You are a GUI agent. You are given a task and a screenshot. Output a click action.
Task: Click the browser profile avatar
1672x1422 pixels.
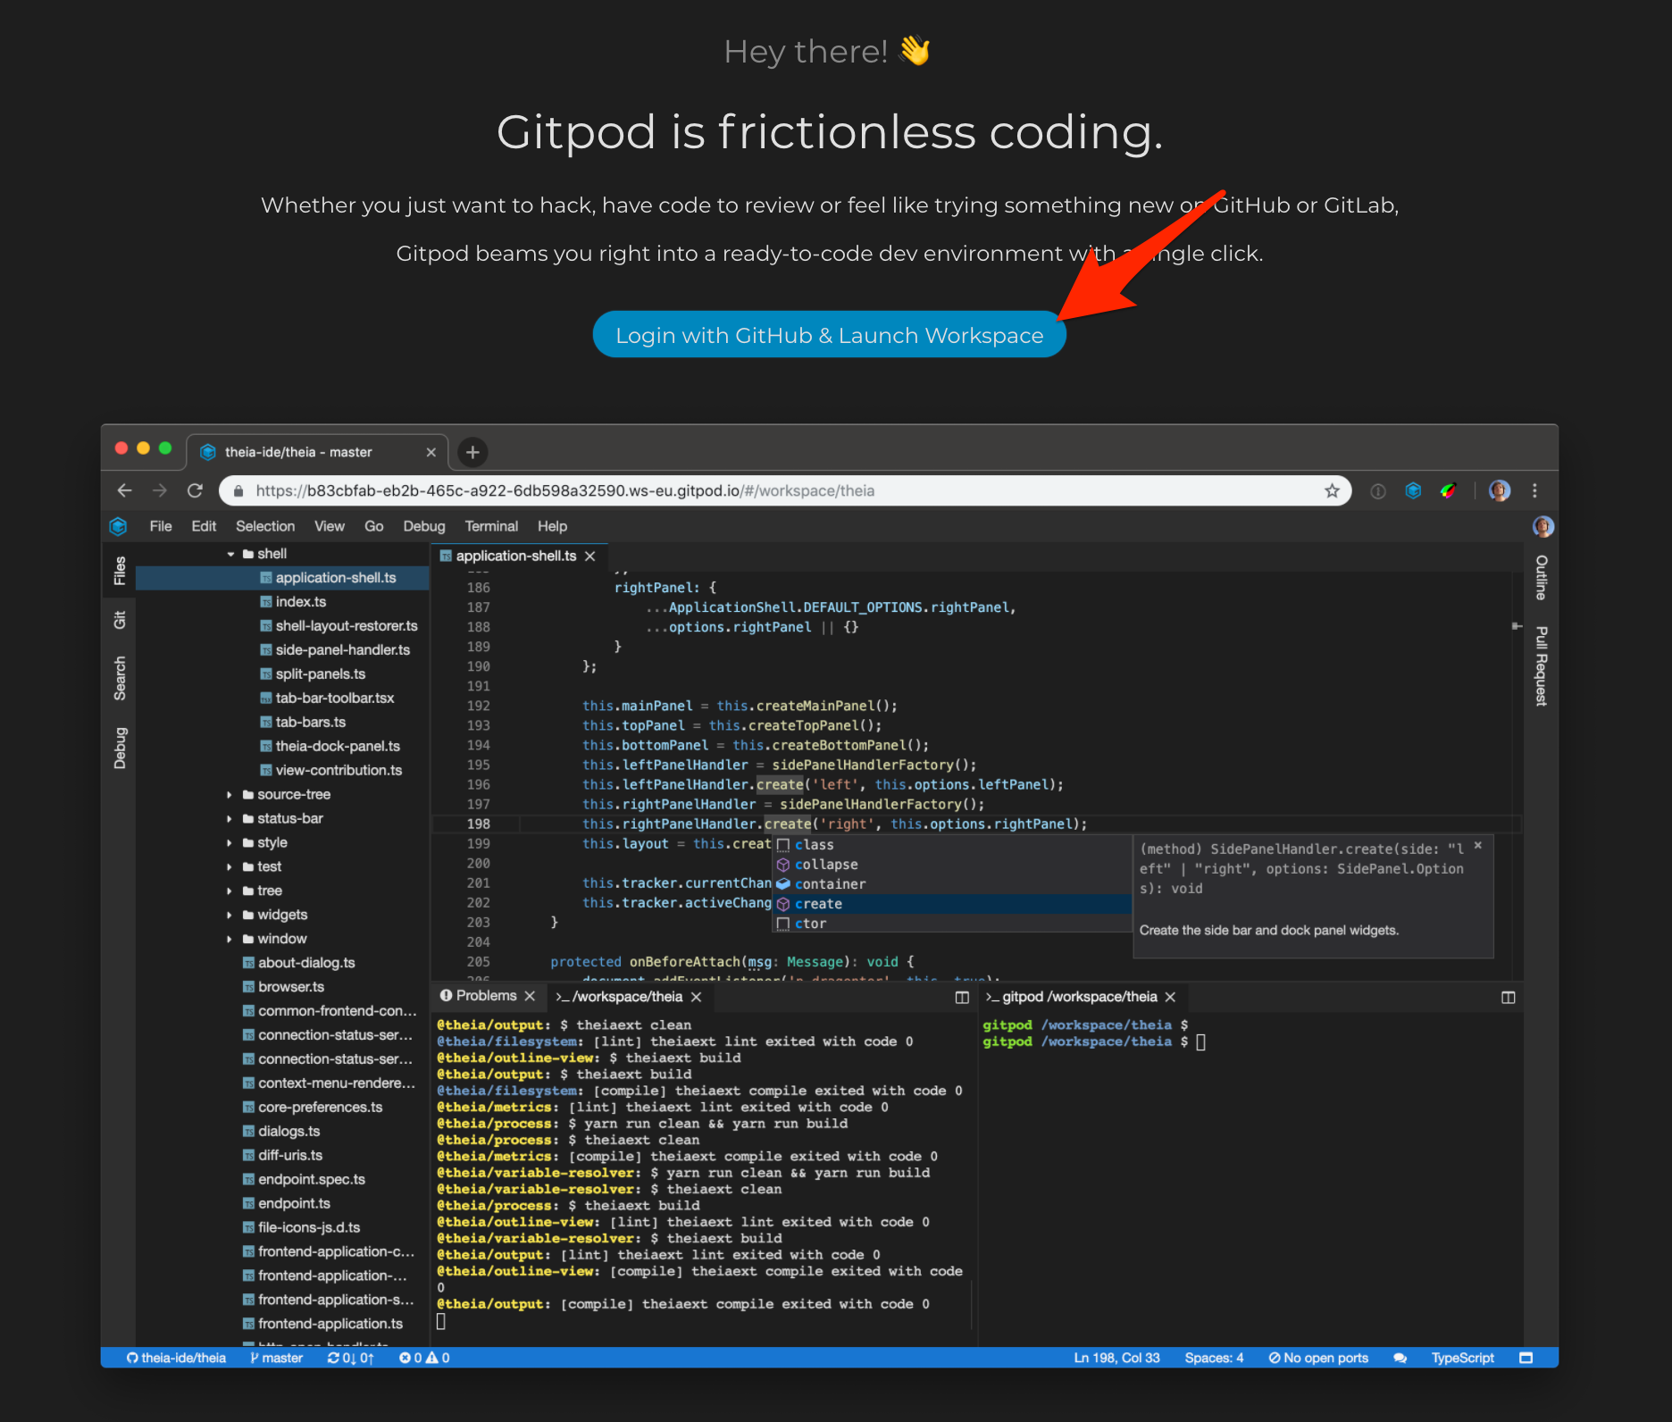1500,490
